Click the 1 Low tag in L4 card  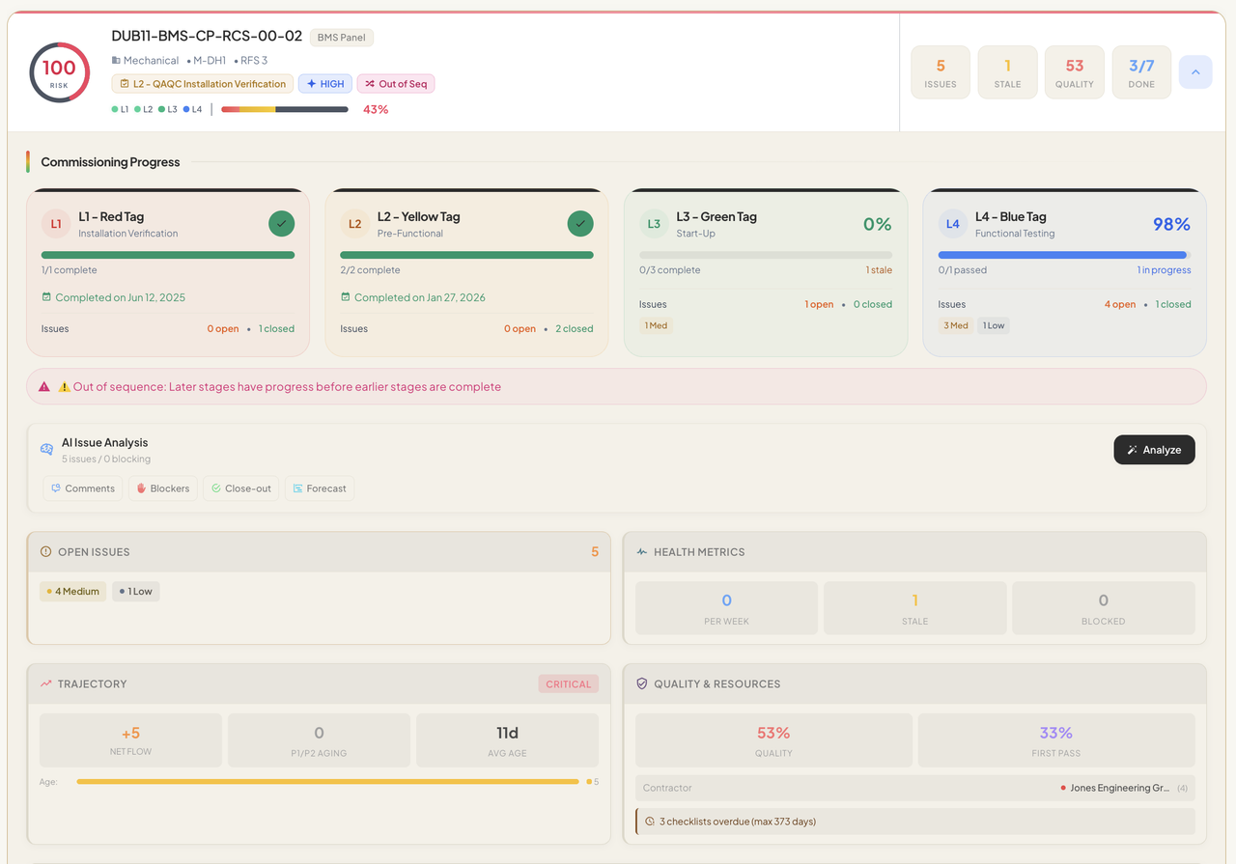994,325
